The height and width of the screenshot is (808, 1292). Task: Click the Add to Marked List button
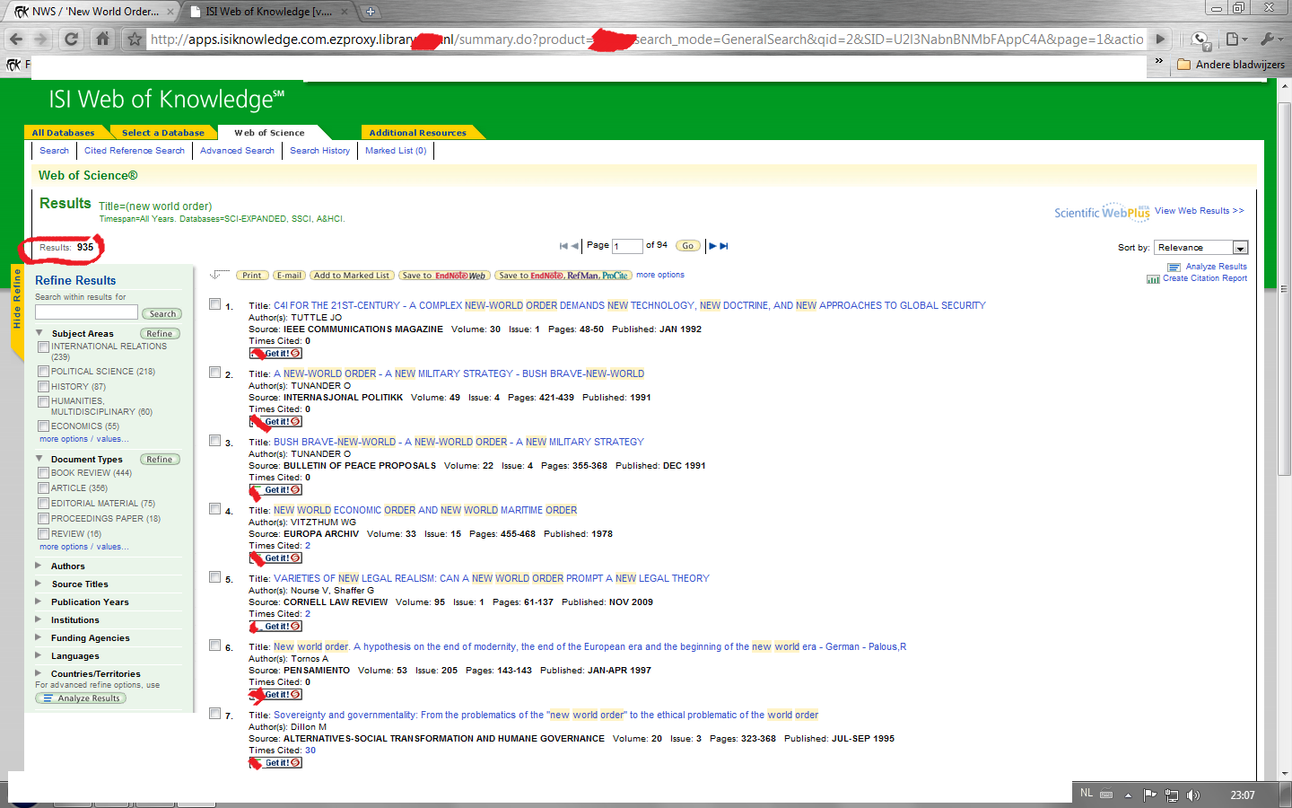coord(352,276)
